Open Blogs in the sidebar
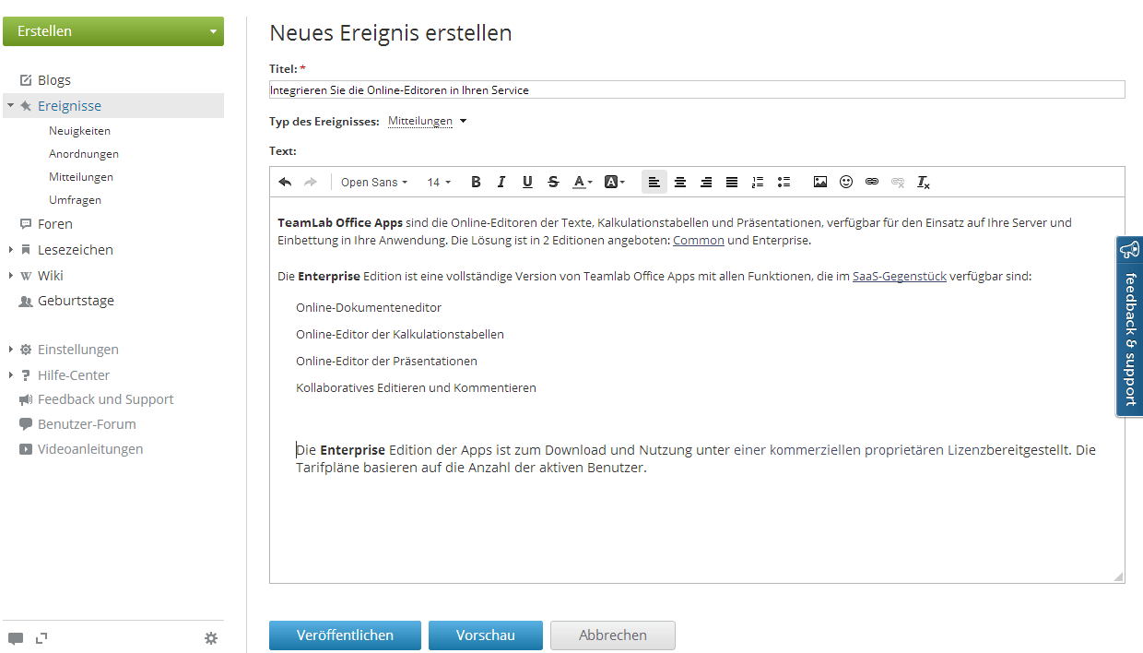 tap(53, 80)
